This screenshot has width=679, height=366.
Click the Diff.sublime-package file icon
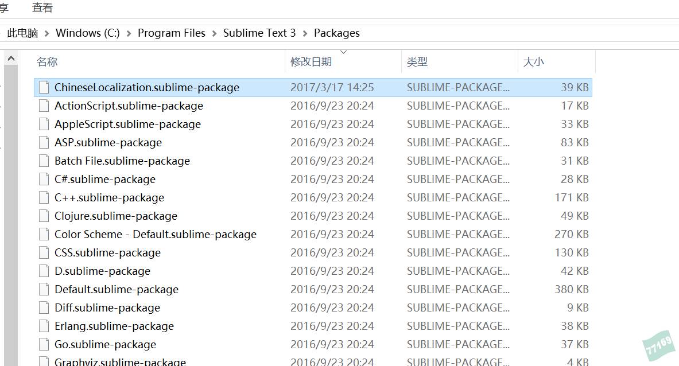(x=44, y=307)
